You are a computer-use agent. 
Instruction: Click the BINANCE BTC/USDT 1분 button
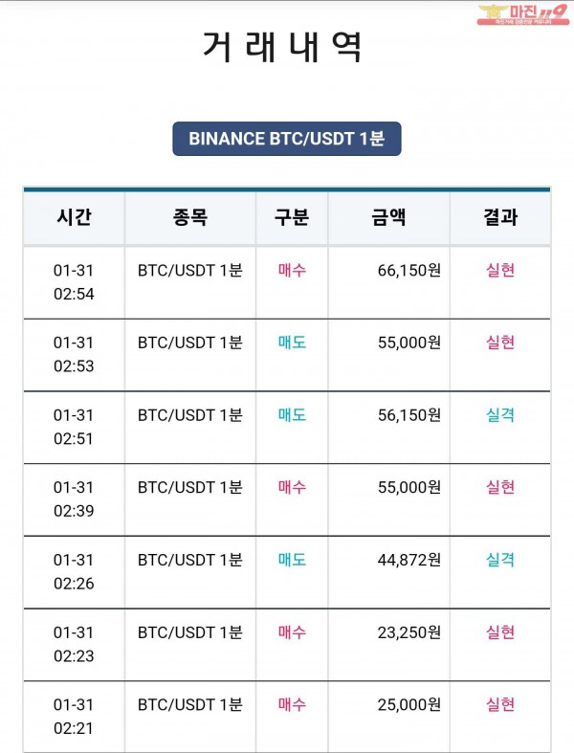286,138
